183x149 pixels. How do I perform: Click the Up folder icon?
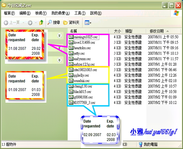coord(41,23)
